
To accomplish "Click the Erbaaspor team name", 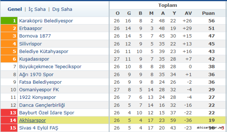I will 31,28.
